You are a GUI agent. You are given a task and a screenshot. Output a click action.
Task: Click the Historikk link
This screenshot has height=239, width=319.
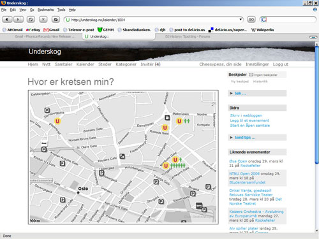point(260,82)
